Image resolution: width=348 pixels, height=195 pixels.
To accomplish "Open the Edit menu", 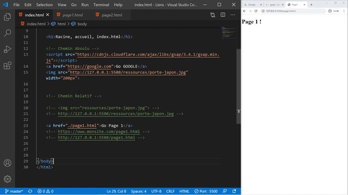I will point(28,5).
